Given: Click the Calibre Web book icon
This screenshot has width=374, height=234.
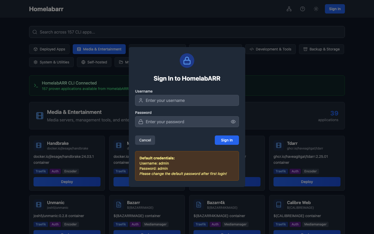Looking at the screenshot, I should 279,205.
